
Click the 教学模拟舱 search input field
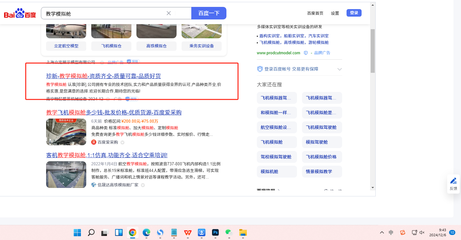pyautogui.click(x=103, y=13)
